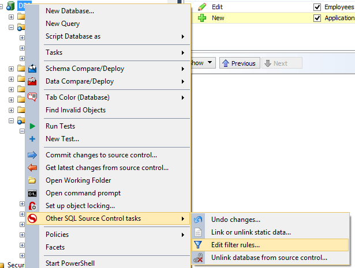Click the Previous button
355x268 pixels.
click(x=238, y=63)
